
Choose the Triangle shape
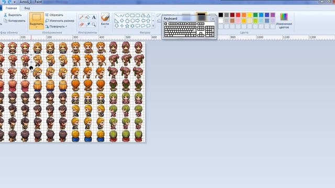[x=148, y=16]
